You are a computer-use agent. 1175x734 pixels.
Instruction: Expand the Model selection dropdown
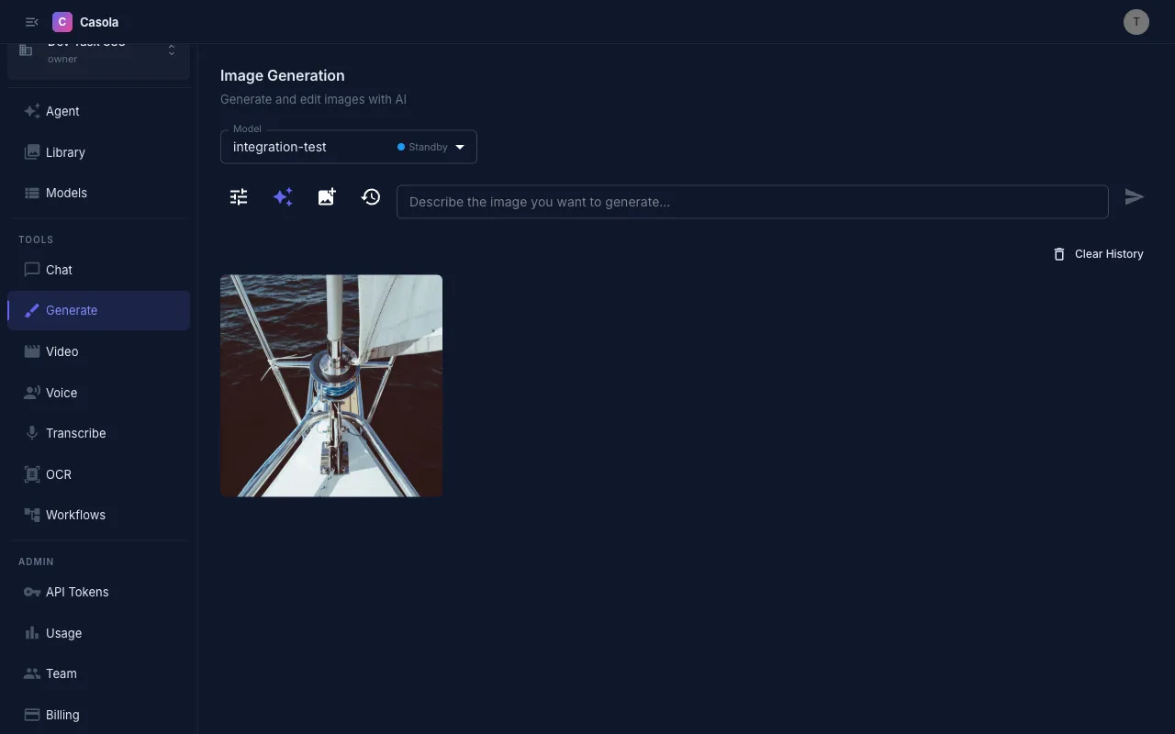349,147
